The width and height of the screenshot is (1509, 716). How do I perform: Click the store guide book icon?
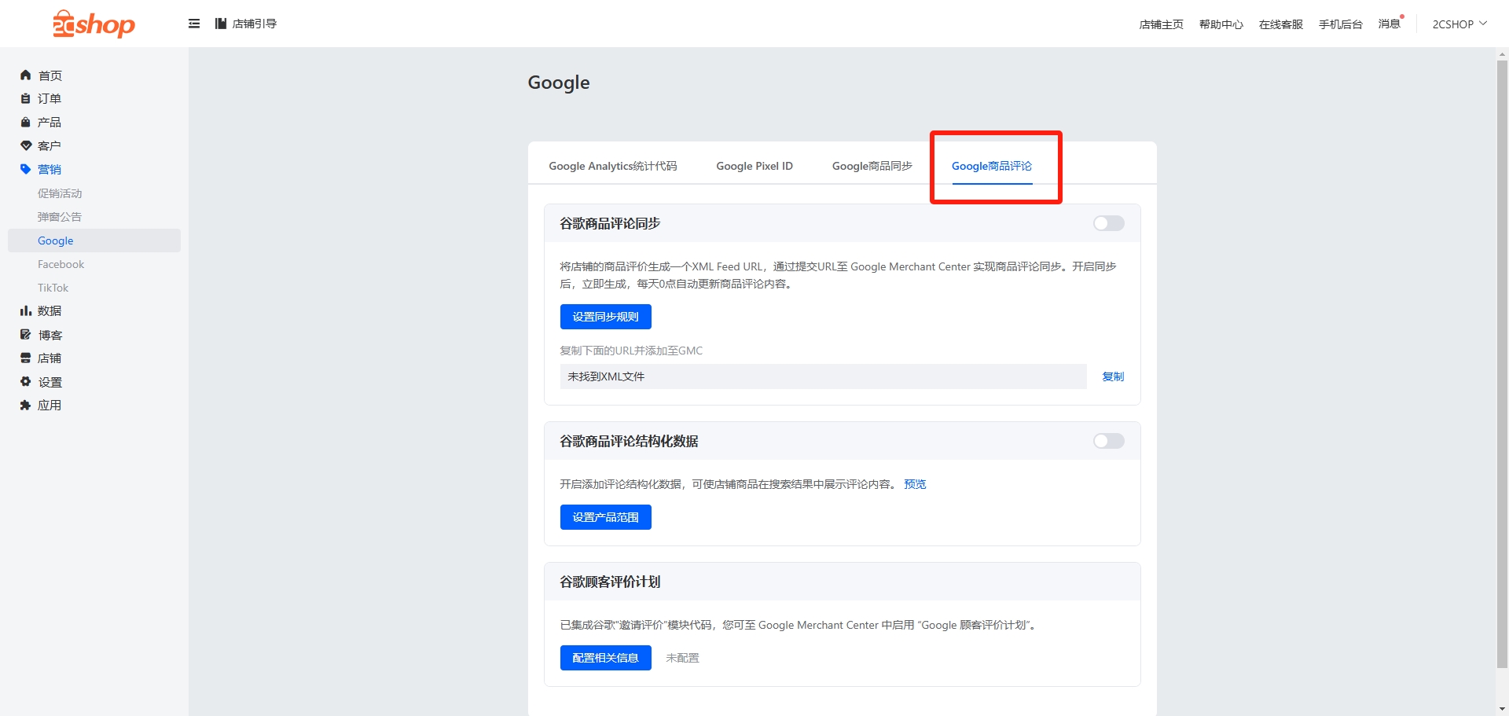221,24
